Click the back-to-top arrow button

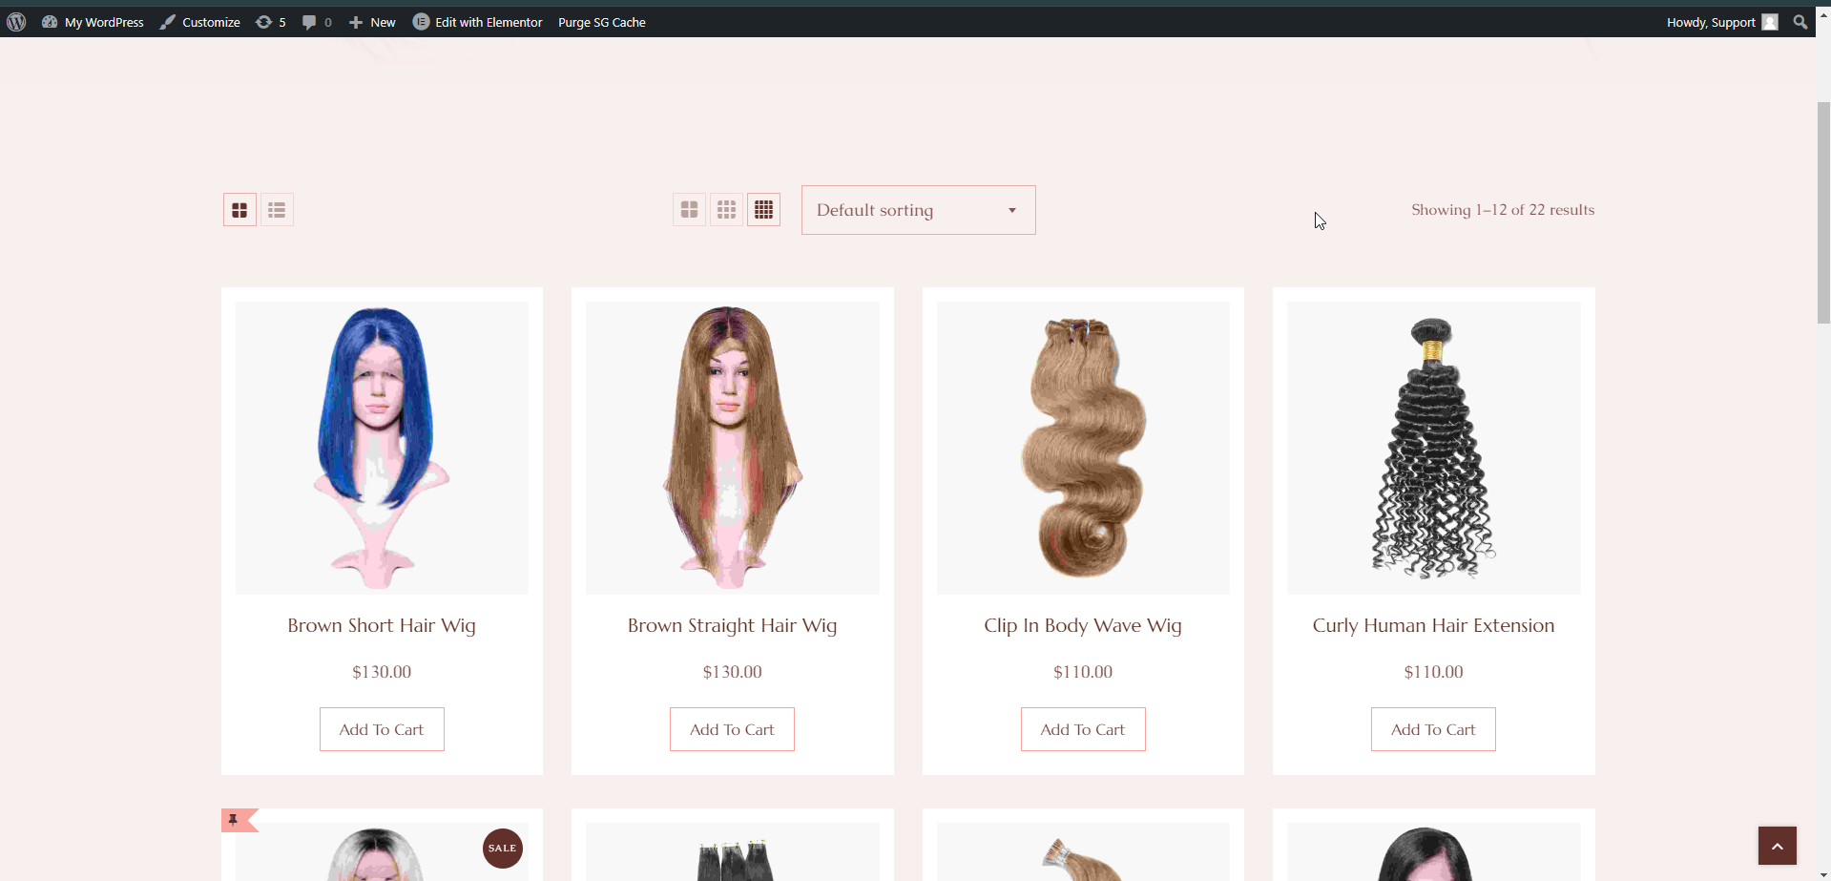[1778, 846]
